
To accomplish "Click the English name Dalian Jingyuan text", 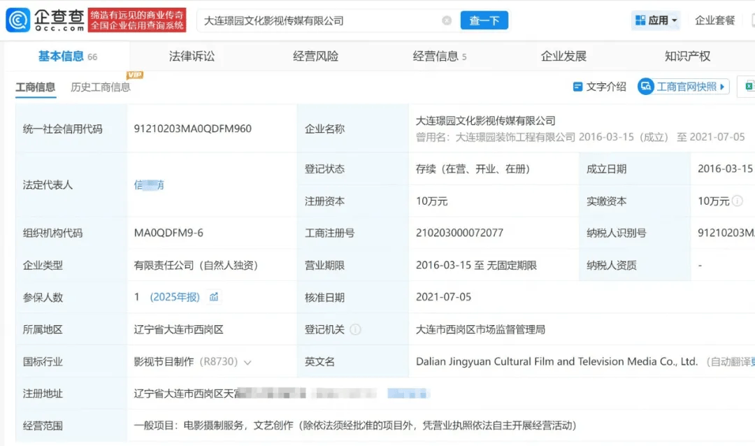I will 556,361.
